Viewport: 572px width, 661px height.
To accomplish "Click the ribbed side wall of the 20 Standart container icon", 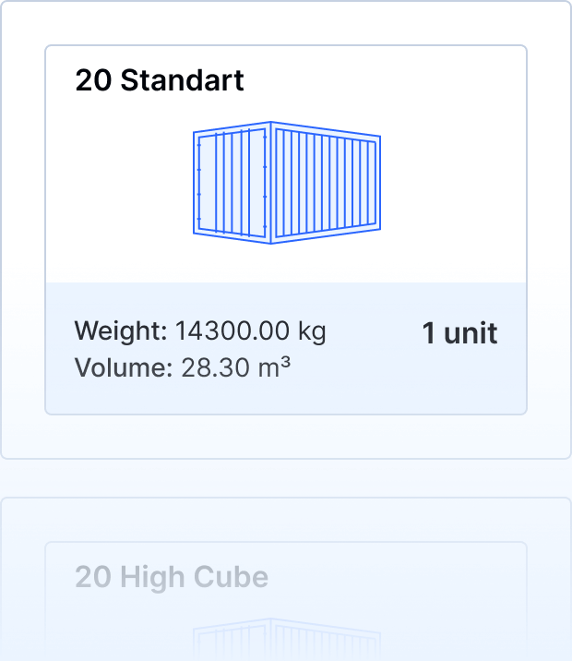I will click(327, 184).
